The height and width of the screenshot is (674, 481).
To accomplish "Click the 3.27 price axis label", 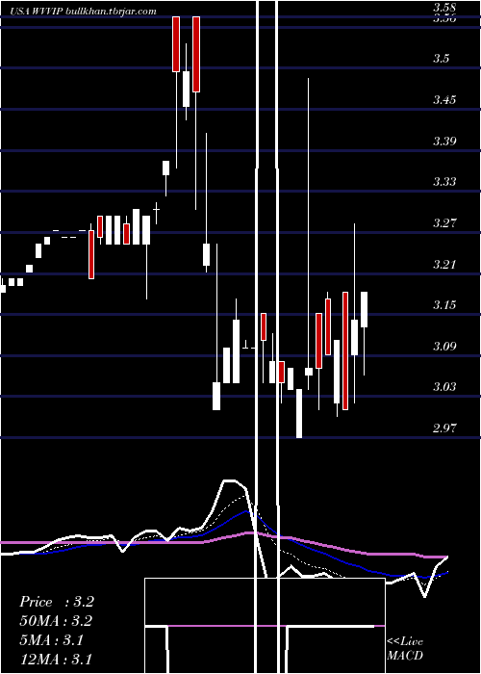I will 444,223.
